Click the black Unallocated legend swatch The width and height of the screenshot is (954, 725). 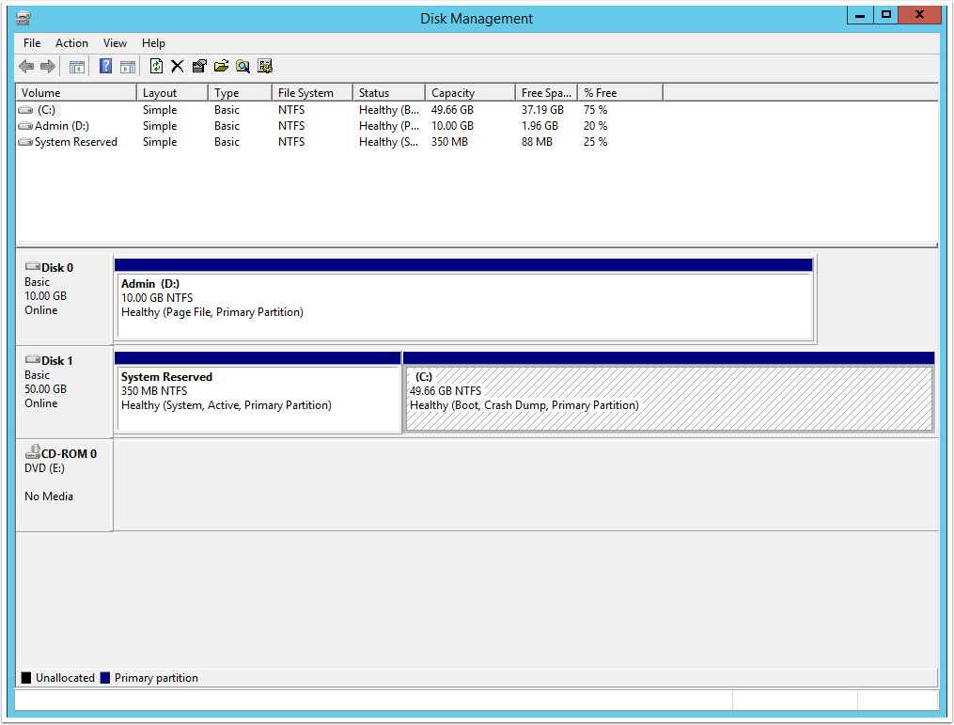26,678
